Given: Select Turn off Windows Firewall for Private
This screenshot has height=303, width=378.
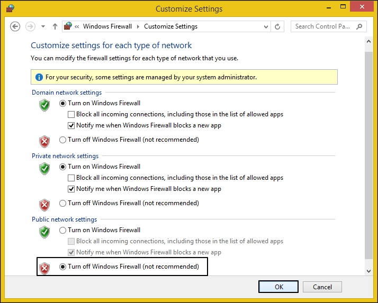Looking at the screenshot, I should tap(129, 203).
